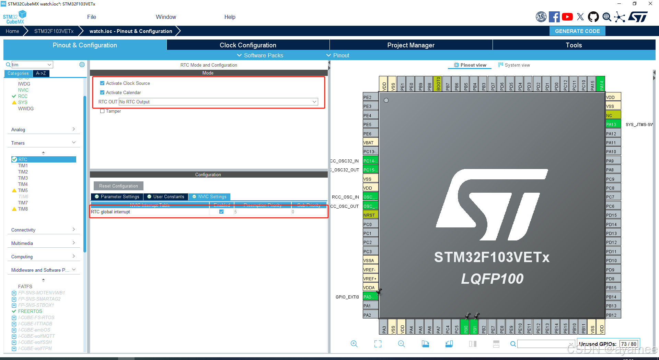Expand the Computing category
The image size is (659, 360).
(x=43, y=257)
